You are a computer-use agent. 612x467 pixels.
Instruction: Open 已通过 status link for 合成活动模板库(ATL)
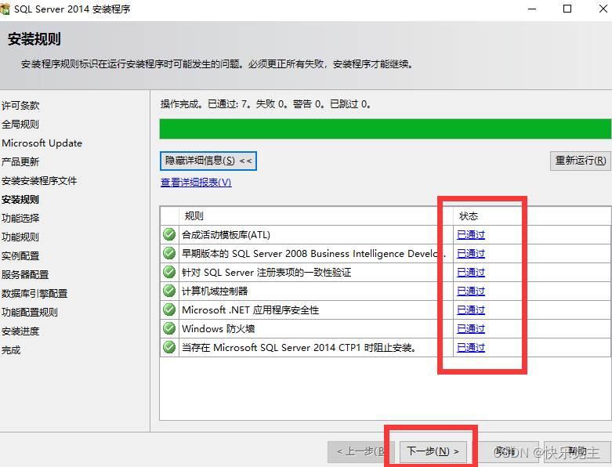pos(471,235)
